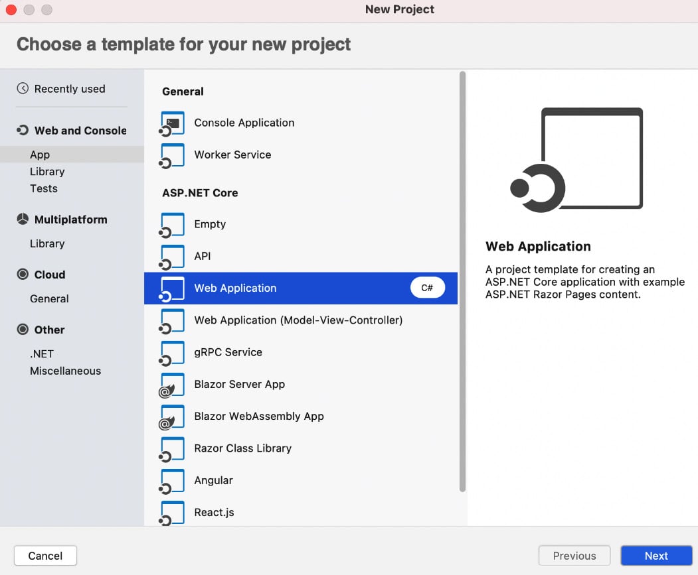Viewport: 698px width, 575px height.
Task: Click the Blazor Server App icon
Action: [172, 385]
